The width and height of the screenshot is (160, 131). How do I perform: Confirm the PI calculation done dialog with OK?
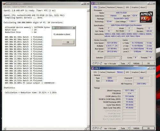(68, 42)
